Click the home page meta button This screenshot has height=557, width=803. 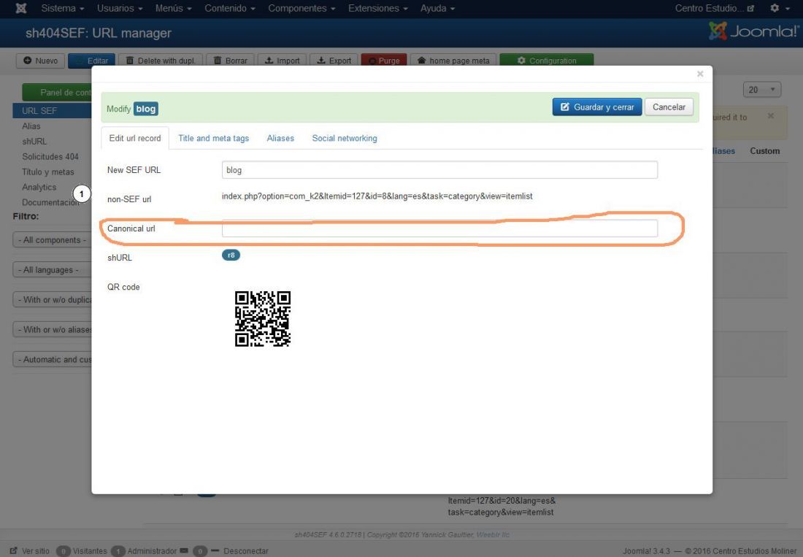453,61
